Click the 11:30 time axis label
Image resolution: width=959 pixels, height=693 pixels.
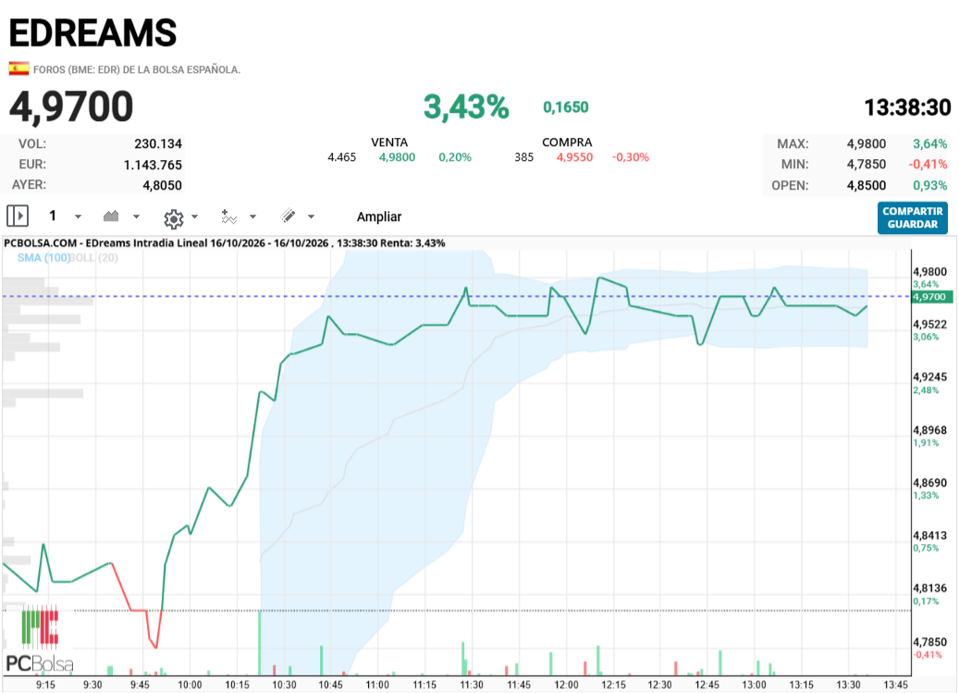pos(472,685)
